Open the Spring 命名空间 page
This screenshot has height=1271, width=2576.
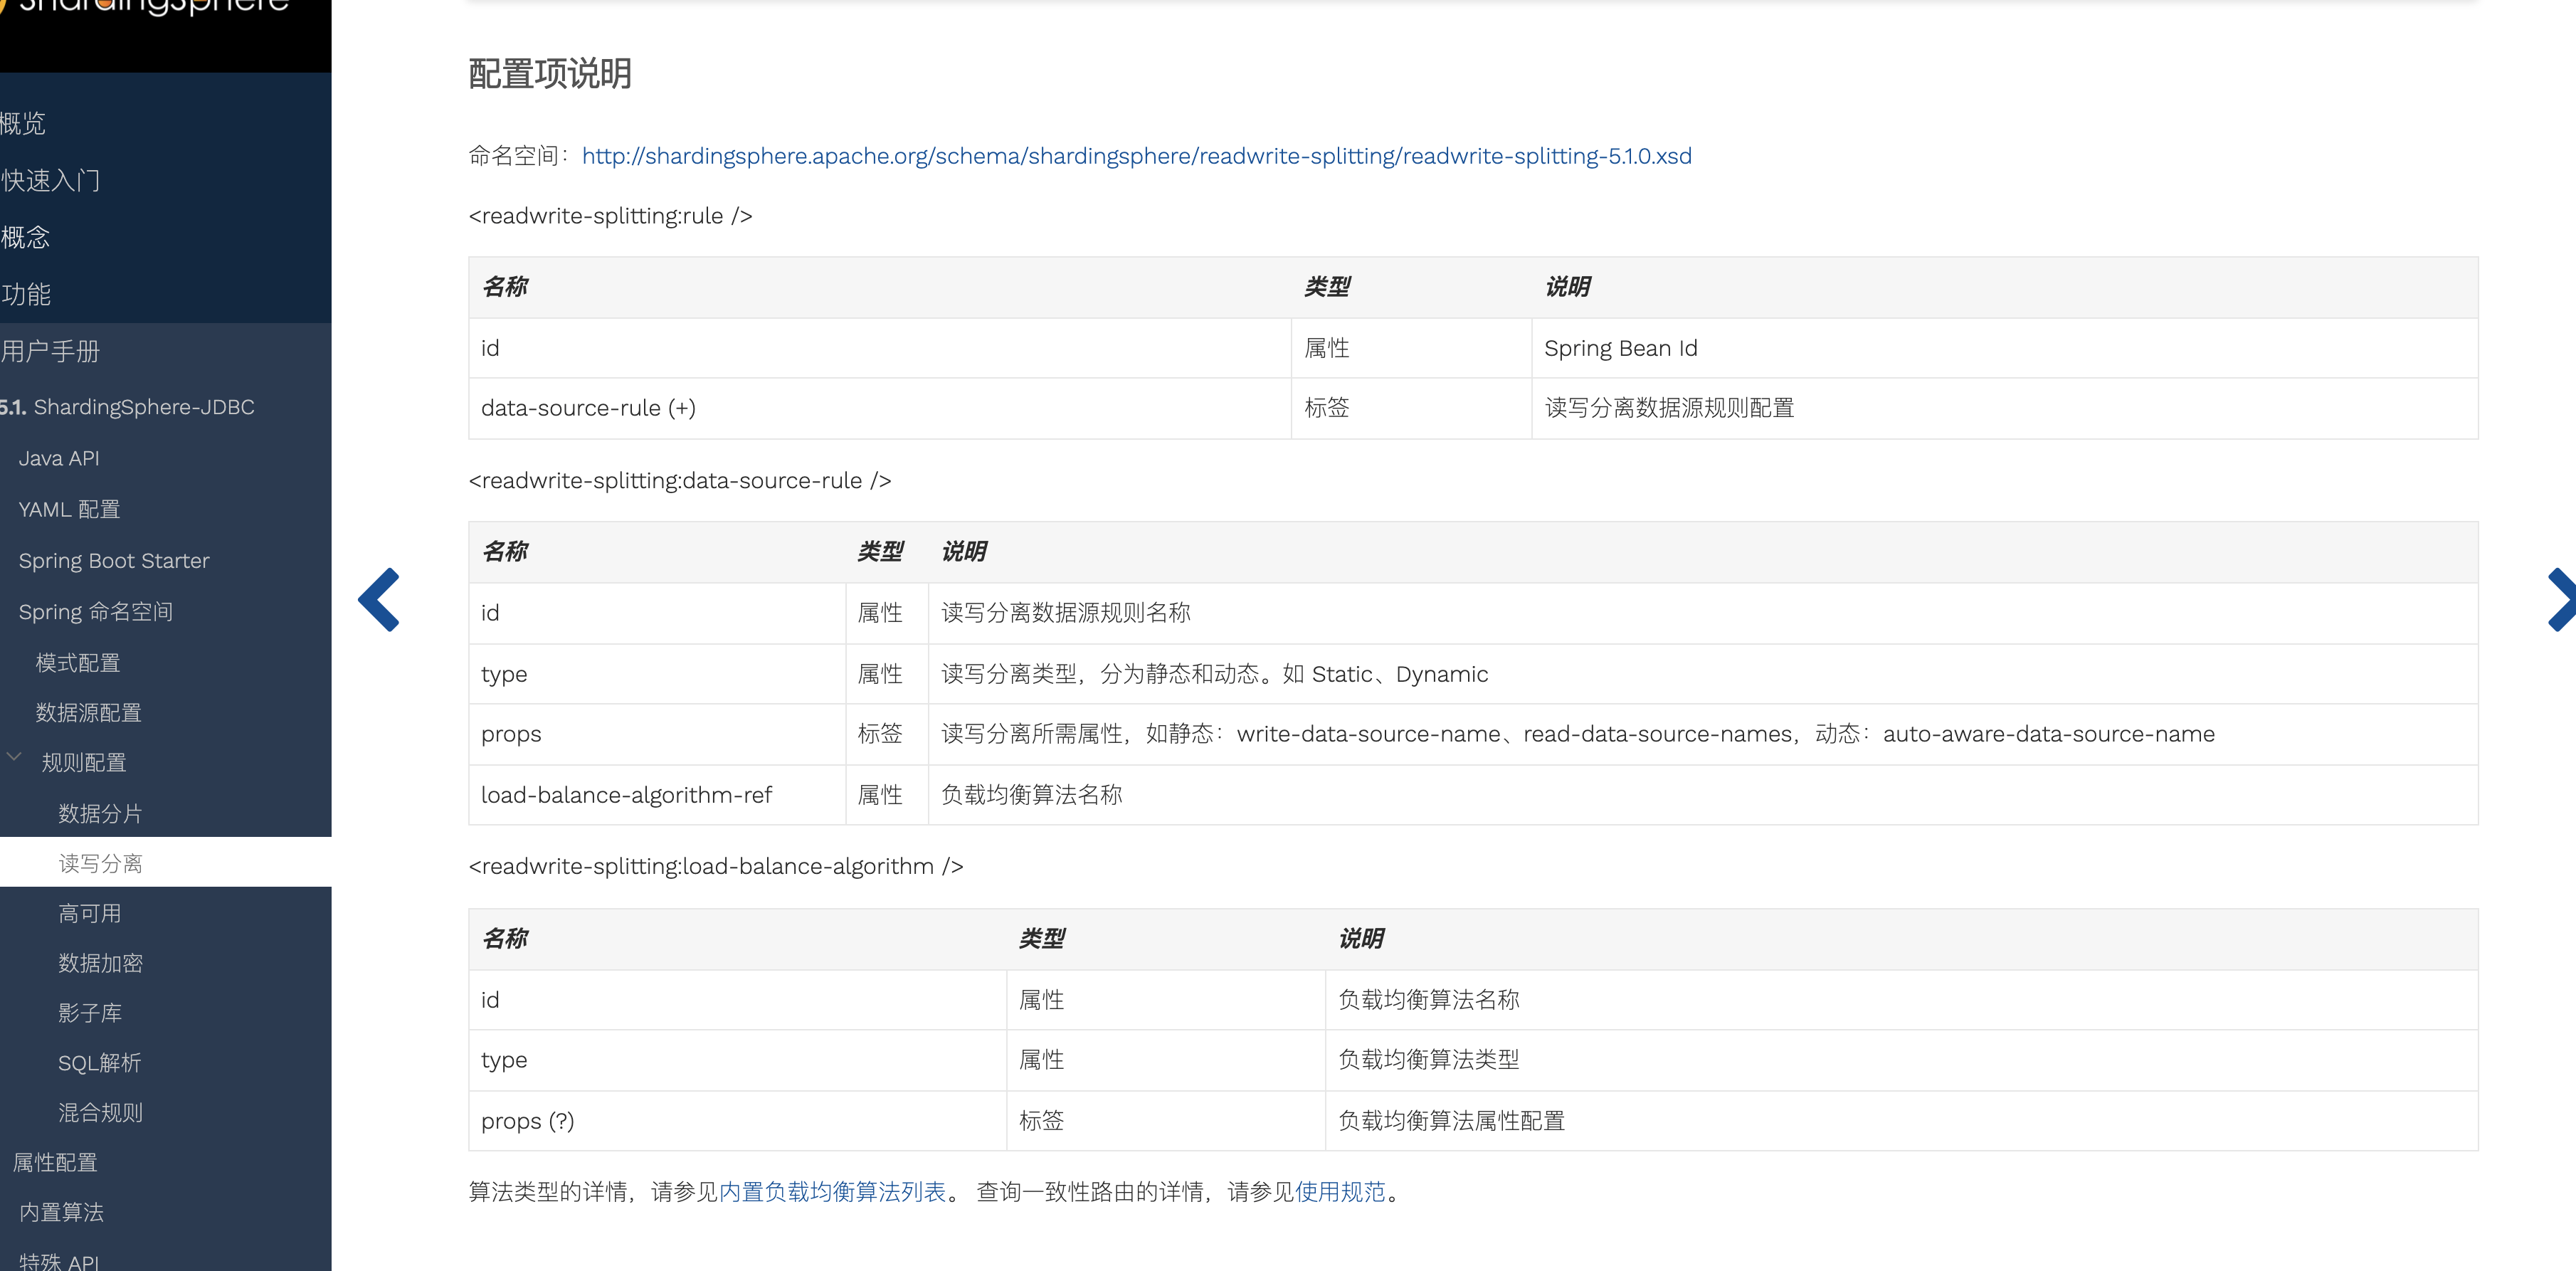pos(96,612)
